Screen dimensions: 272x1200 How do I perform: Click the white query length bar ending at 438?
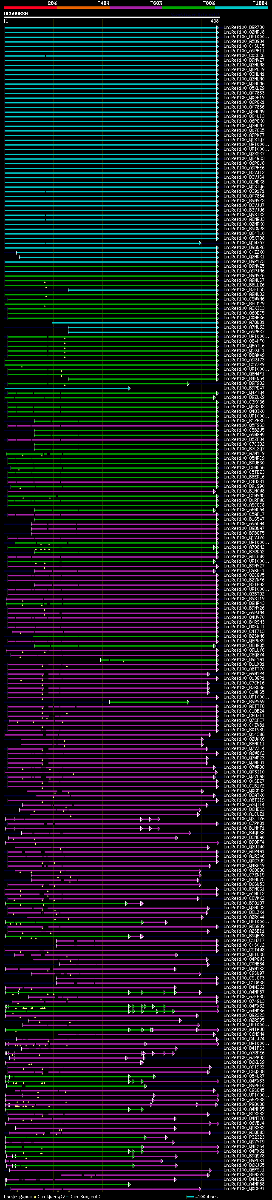point(112,18)
